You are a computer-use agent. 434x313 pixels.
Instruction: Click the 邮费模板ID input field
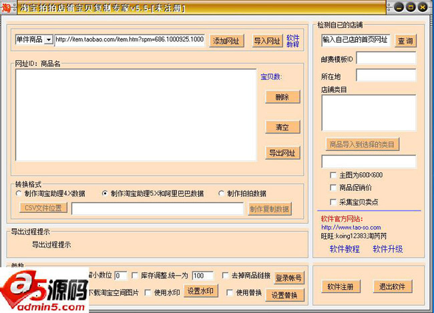386,58
